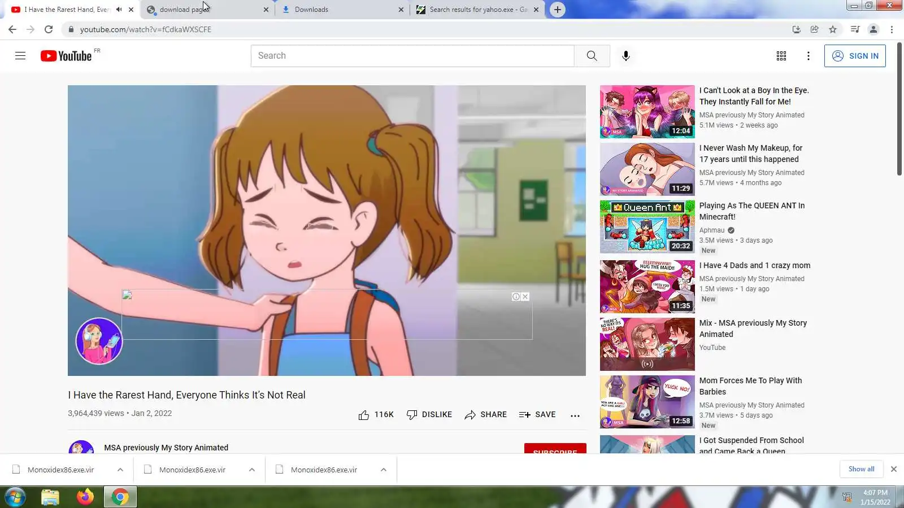Open the Windows Start button

pyautogui.click(x=15, y=497)
